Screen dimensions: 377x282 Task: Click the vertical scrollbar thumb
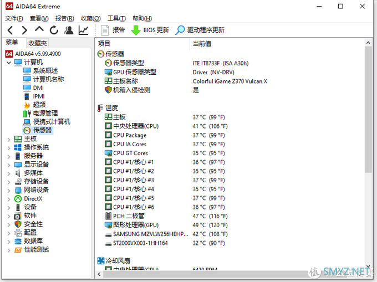point(368,110)
